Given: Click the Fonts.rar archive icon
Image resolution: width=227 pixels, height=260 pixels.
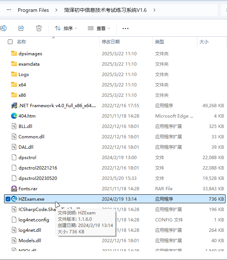Looking at the screenshot, I should click(x=14, y=188).
